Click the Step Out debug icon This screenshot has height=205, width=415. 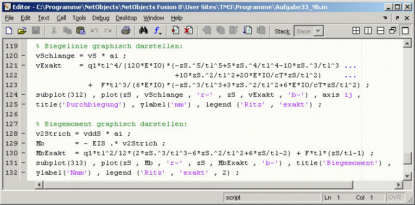(234, 30)
